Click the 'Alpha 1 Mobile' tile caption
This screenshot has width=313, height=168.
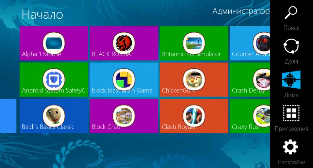click(x=42, y=54)
